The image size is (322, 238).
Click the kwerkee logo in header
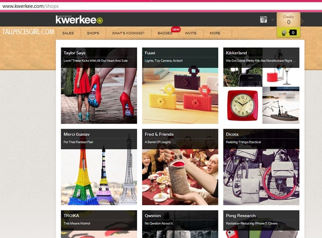point(79,19)
